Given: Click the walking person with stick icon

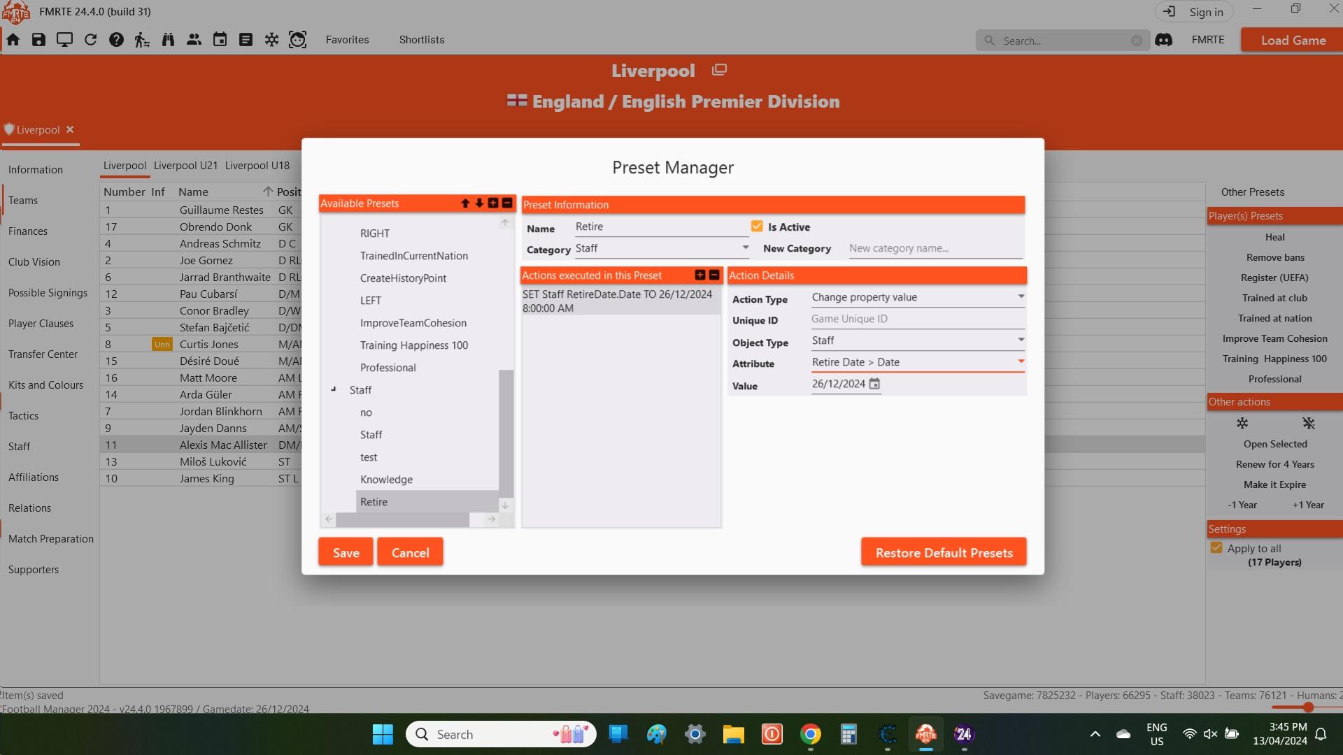Looking at the screenshot, I should tap(142, 40).
